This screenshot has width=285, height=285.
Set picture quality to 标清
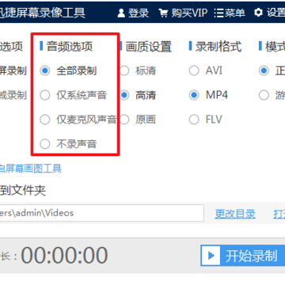point(124,70)
